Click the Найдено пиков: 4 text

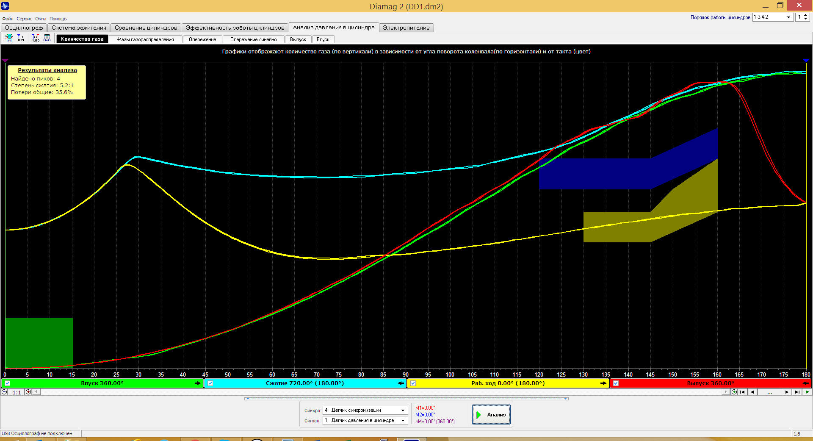coord(36,78)
